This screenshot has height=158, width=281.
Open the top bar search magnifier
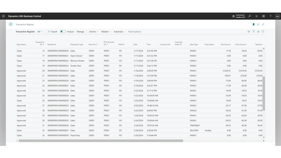249,16
